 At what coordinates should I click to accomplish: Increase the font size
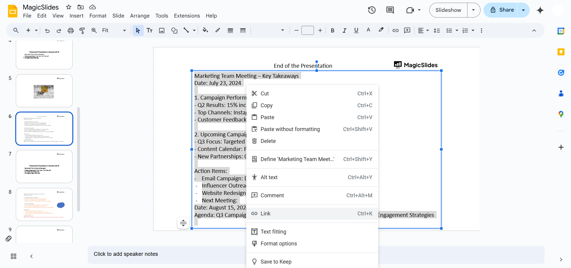pyautogui.click(x=320, y=30)
